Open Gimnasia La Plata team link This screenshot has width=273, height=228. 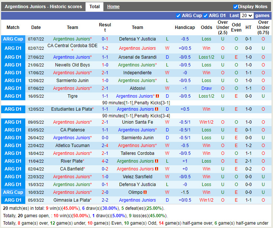click(x=71, y=200)
